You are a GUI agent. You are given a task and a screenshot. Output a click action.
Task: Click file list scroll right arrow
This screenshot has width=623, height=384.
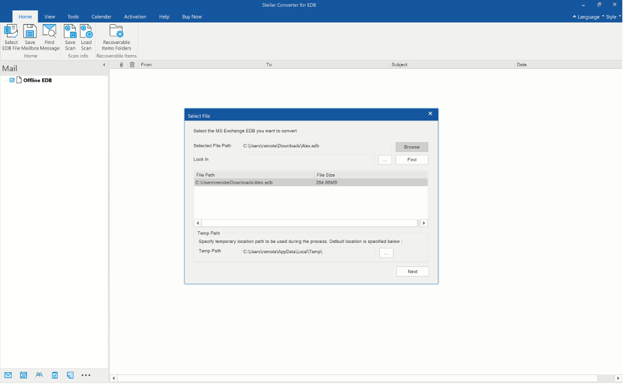424,223
